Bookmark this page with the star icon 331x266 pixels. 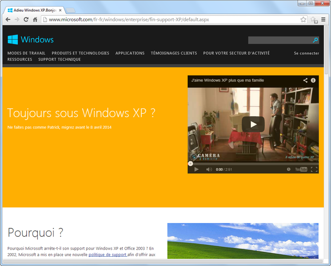[303, 20]
